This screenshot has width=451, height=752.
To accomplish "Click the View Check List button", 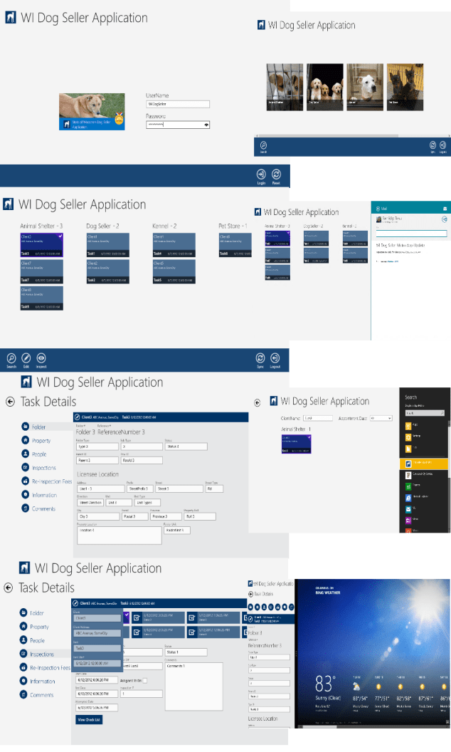I will tap(90, 720).
